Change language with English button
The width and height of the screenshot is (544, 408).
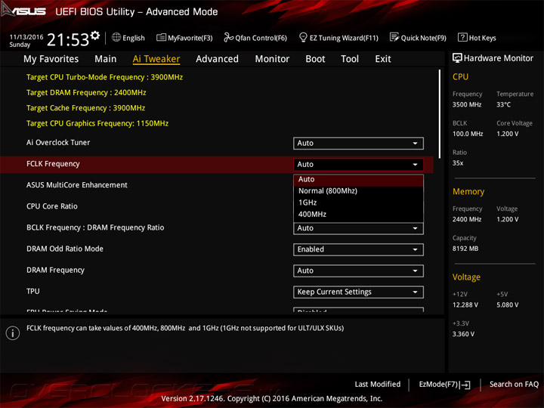tap(134, 38)
